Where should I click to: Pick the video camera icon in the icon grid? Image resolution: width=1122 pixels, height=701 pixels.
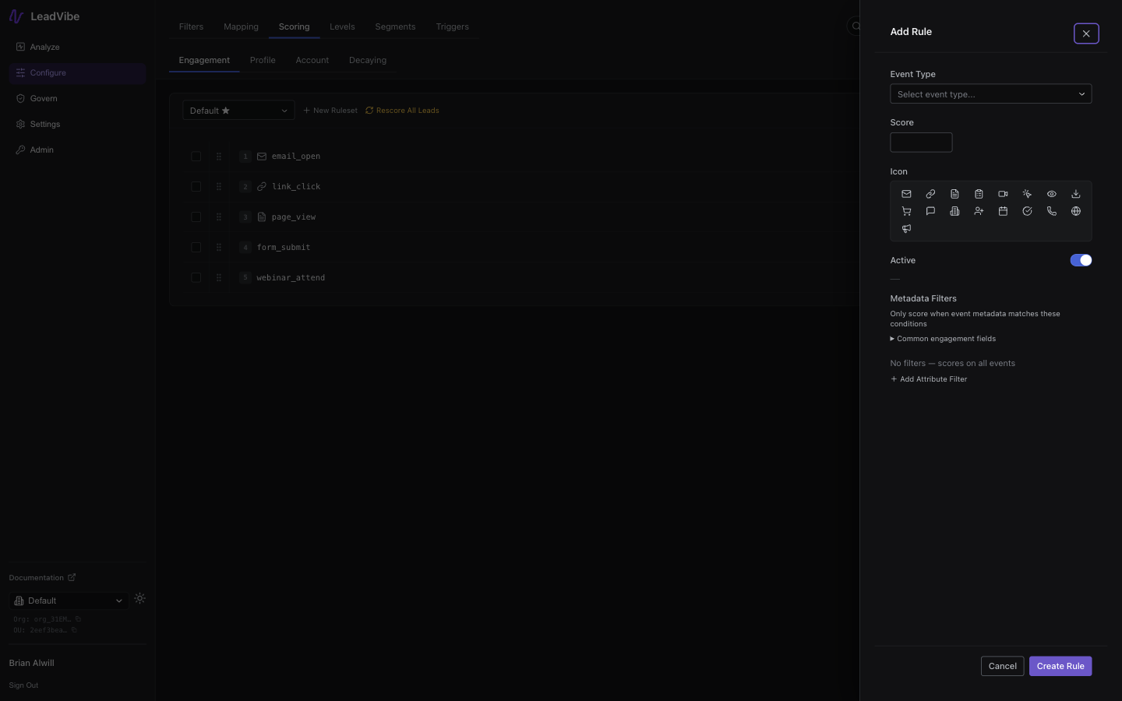[1003, 194]
